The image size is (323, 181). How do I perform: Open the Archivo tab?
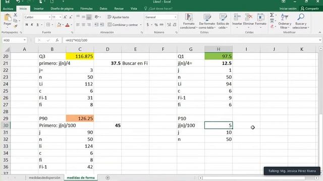pyautogui.click(x=8, y=9)
